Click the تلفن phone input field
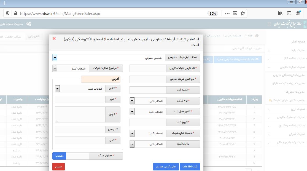This screenshot has width=307, height=171. coord(80,140)
